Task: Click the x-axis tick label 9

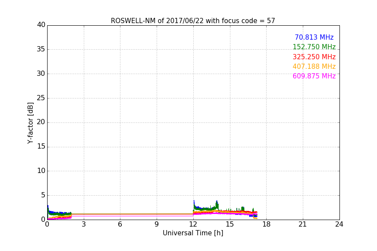Action: pos(157,224)
